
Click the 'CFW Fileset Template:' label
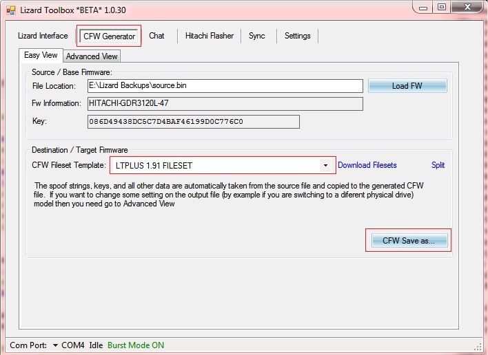69,165
